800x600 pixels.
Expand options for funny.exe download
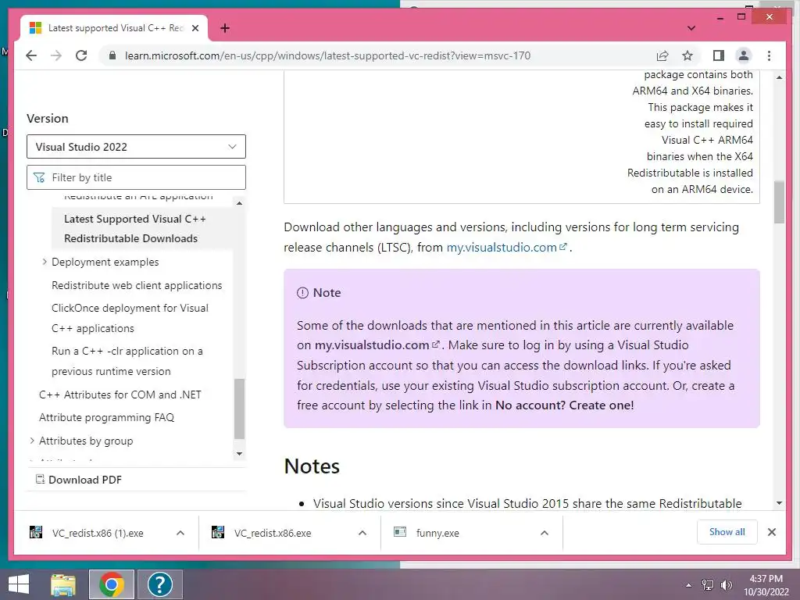[545, 533]
